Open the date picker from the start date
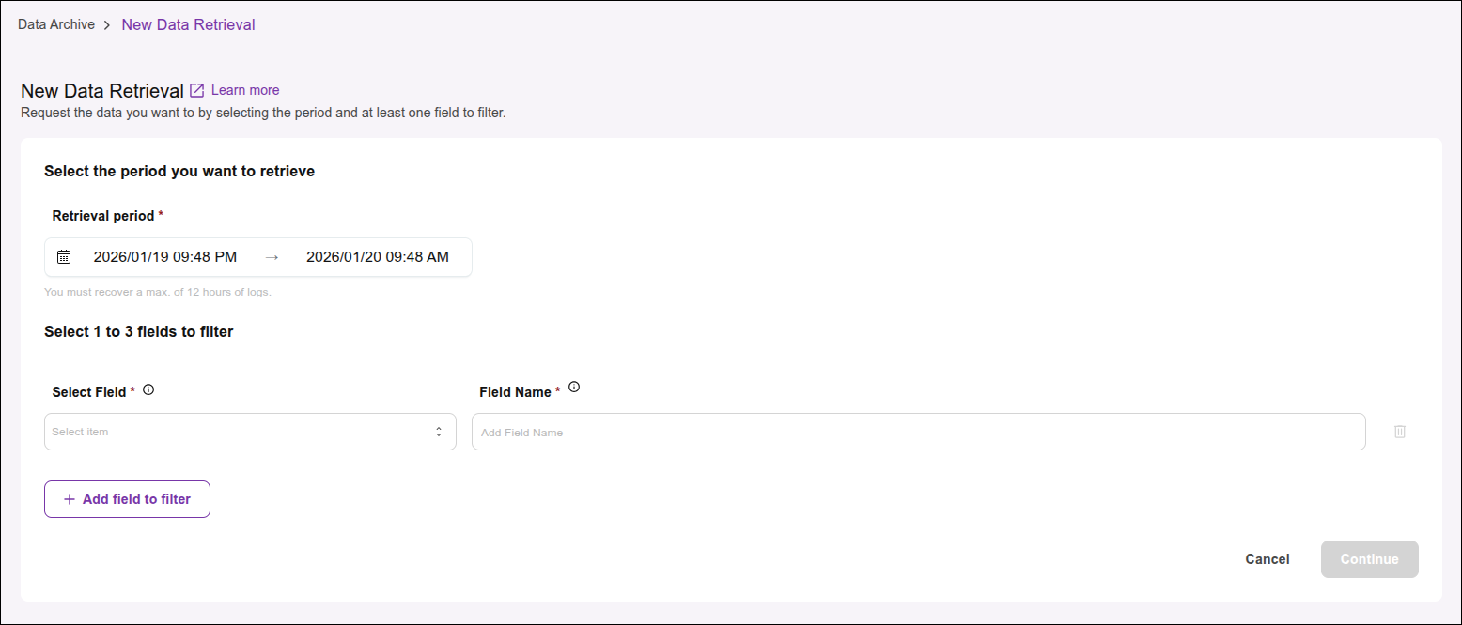 [x=165, y=256]
